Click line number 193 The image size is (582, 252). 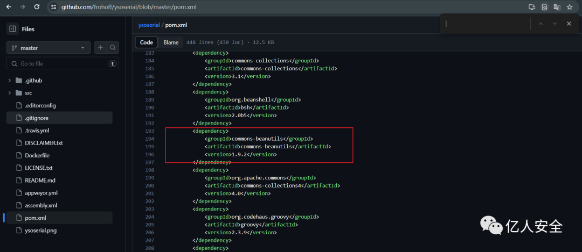pyautogui.click(x=150, y=131)
